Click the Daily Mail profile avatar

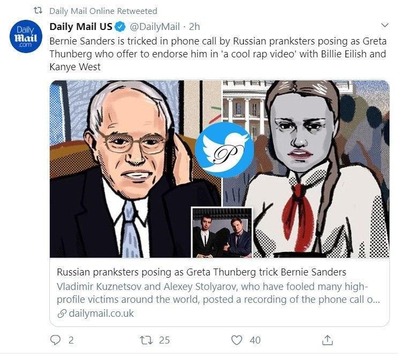(x=25, y=37)
